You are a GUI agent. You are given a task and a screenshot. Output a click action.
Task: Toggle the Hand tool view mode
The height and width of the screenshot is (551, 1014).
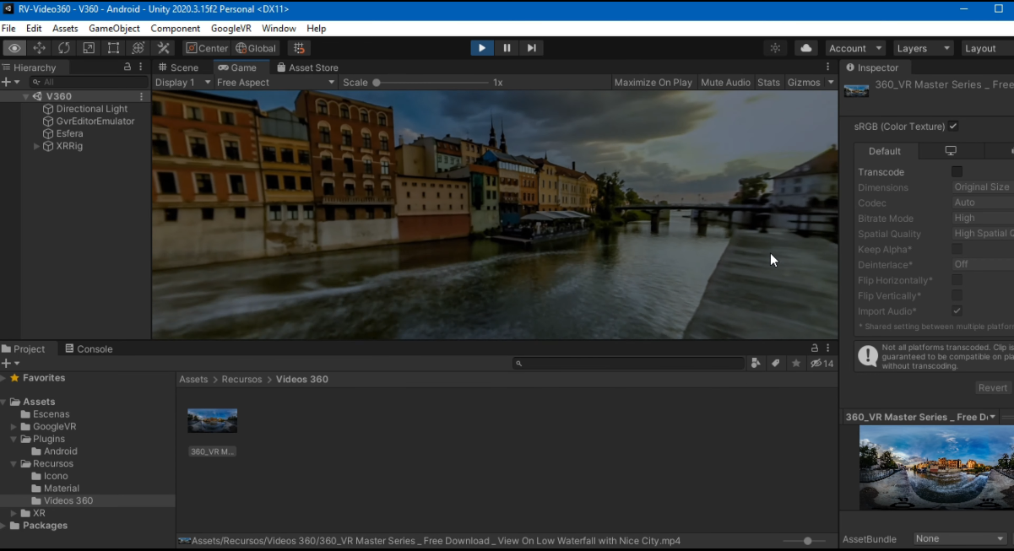click(14, 48)
